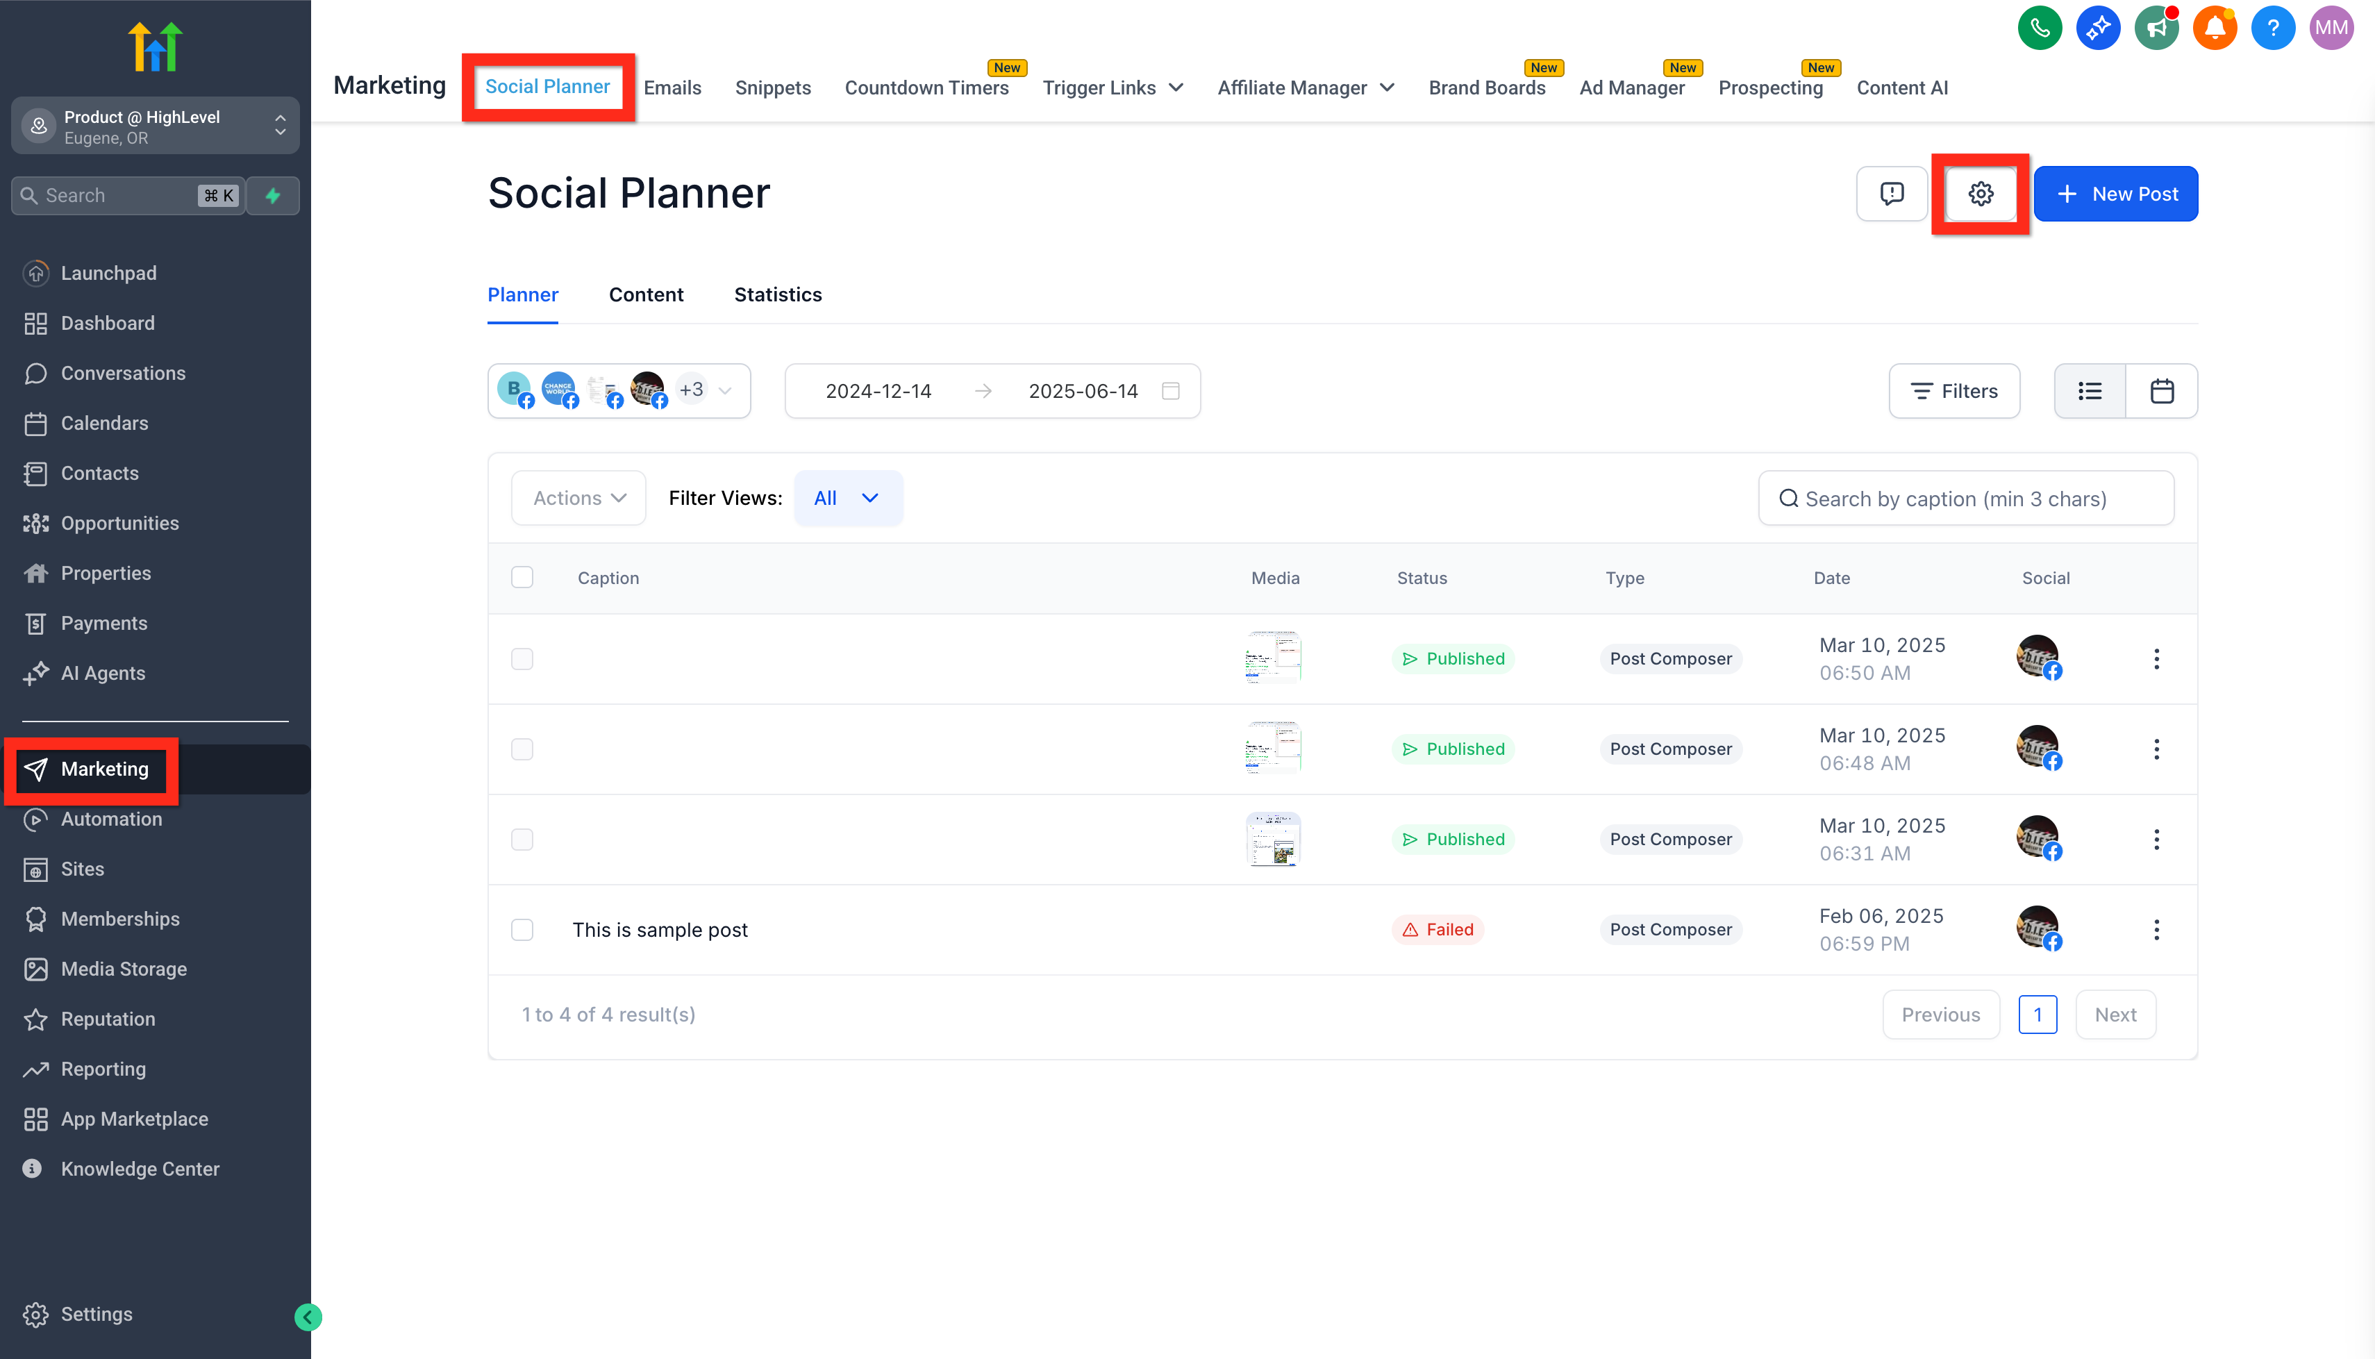Switch to the Statistics tab
The width and height of the screenshot is (2375, 1359).
[x=778, y=295]
